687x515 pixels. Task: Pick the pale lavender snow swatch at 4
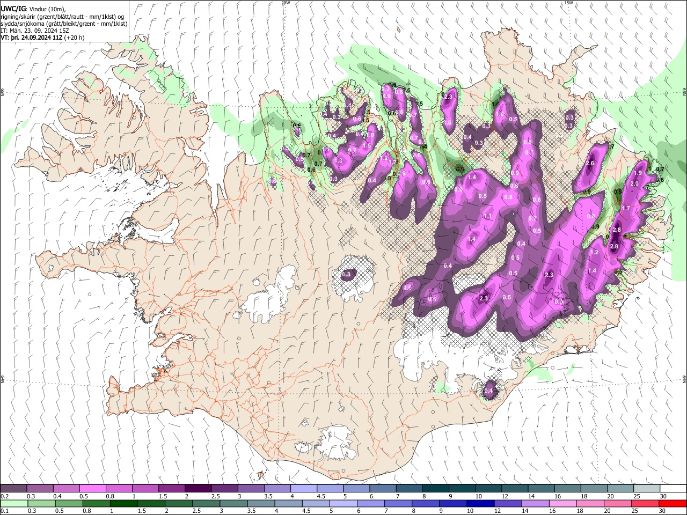tap(303, 488)
